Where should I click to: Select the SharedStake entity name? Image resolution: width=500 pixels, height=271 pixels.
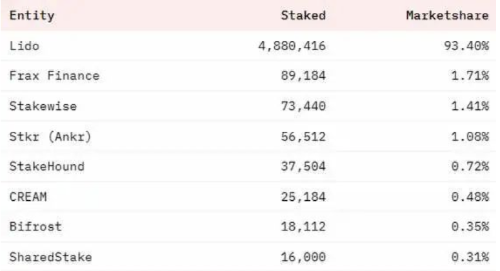pyautogui.click(x=50, y=257)
